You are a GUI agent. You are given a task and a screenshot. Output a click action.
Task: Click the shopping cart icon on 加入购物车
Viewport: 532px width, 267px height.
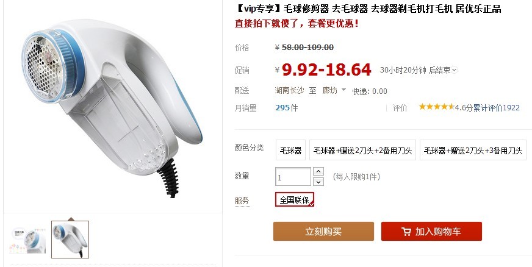pyautogui.click(x=406, y=232)
